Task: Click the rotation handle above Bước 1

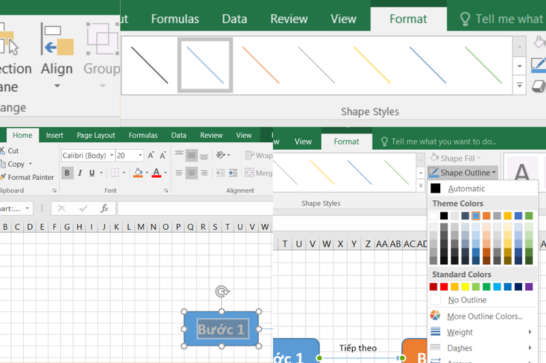Action: click(x=222, y=291)
